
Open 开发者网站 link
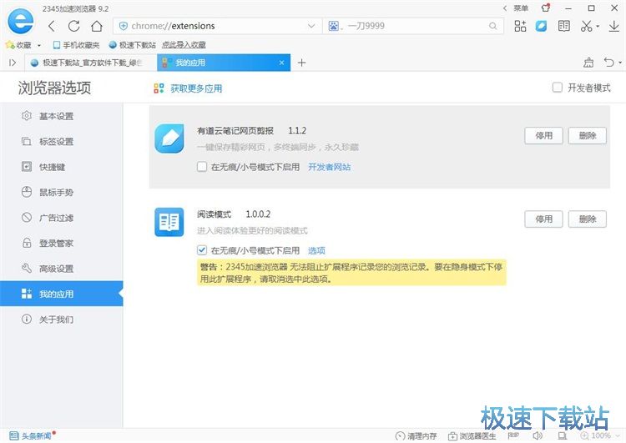coord(330,167)
